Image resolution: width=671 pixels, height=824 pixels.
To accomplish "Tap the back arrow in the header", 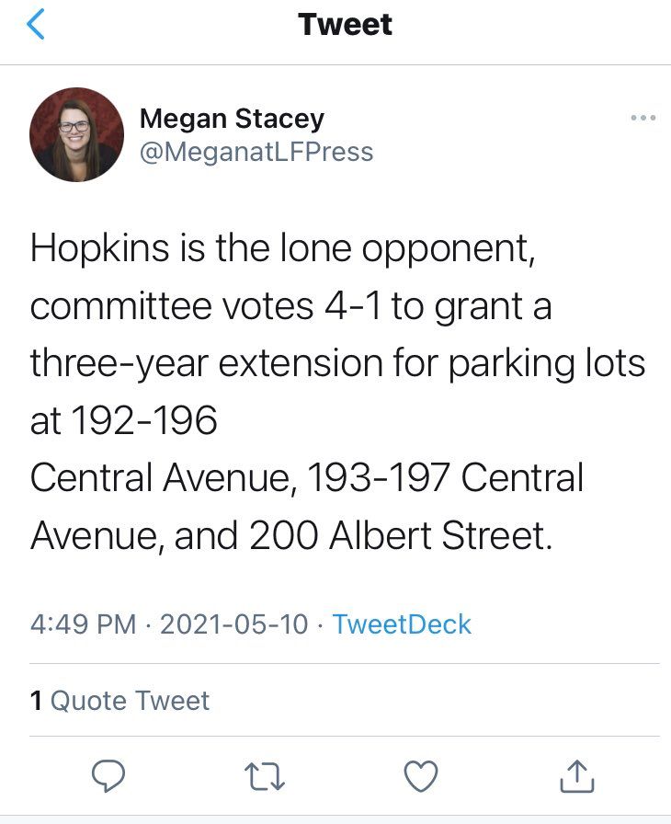I will (37, 26).
